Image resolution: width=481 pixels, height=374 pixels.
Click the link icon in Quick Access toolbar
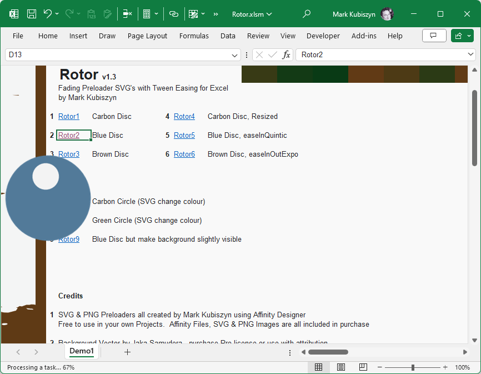174,14
